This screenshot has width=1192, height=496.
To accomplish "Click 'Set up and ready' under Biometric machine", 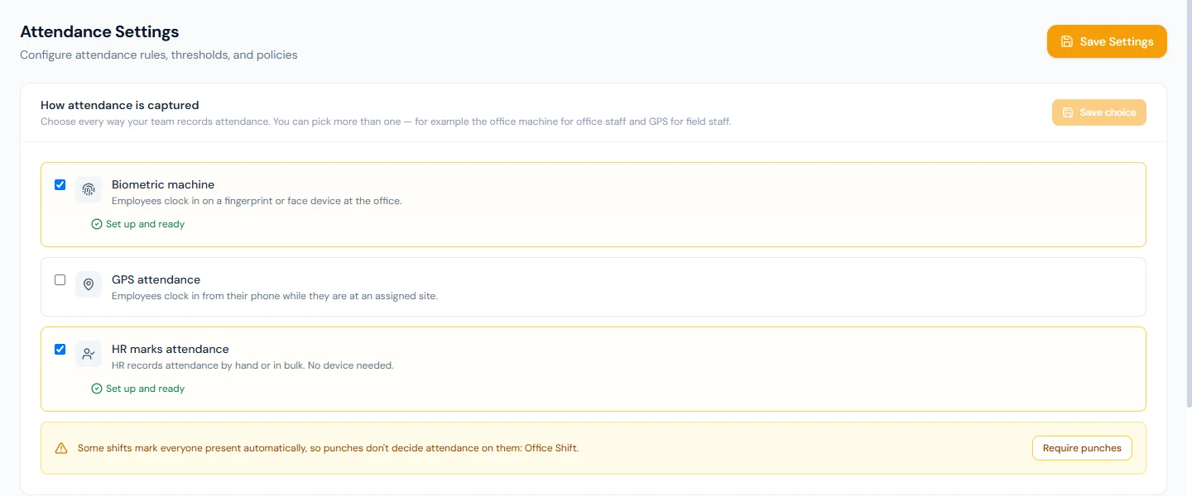I will tap(145, 224).
